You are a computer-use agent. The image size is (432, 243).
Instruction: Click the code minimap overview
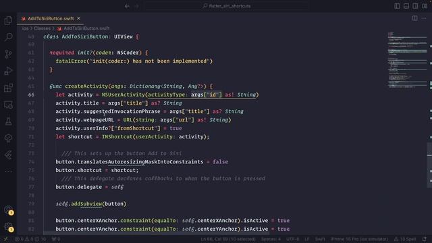coord(407,61)
